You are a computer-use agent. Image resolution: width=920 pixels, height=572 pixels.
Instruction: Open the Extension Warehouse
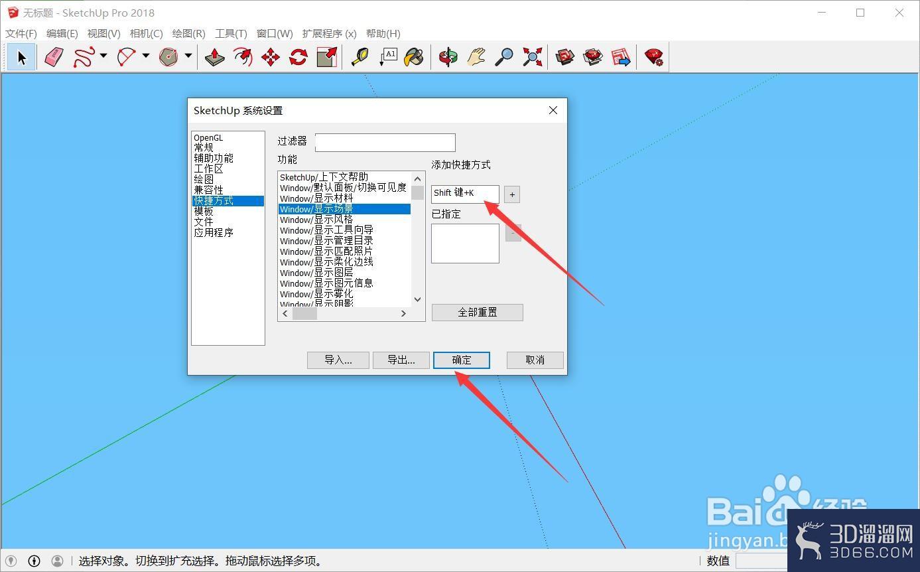593,57
